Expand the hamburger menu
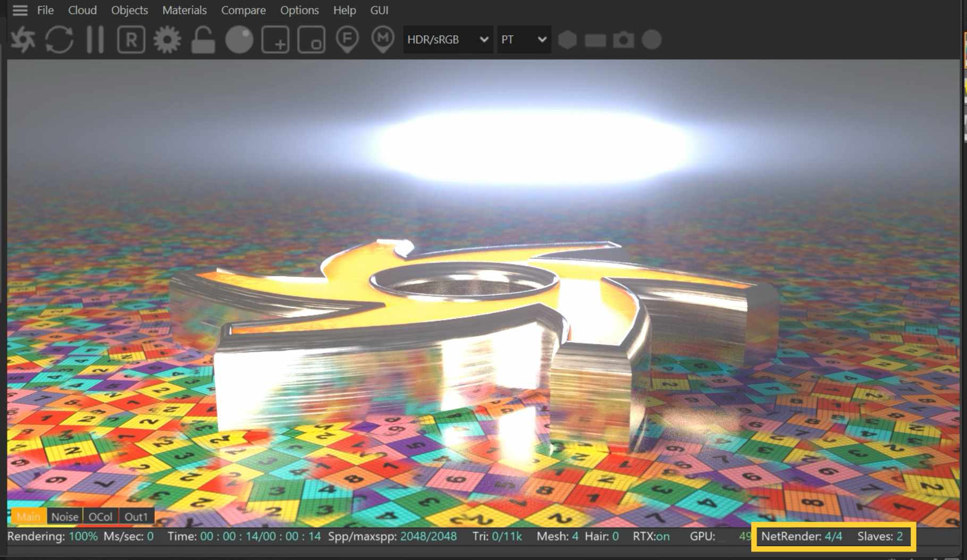 [20, 10]
